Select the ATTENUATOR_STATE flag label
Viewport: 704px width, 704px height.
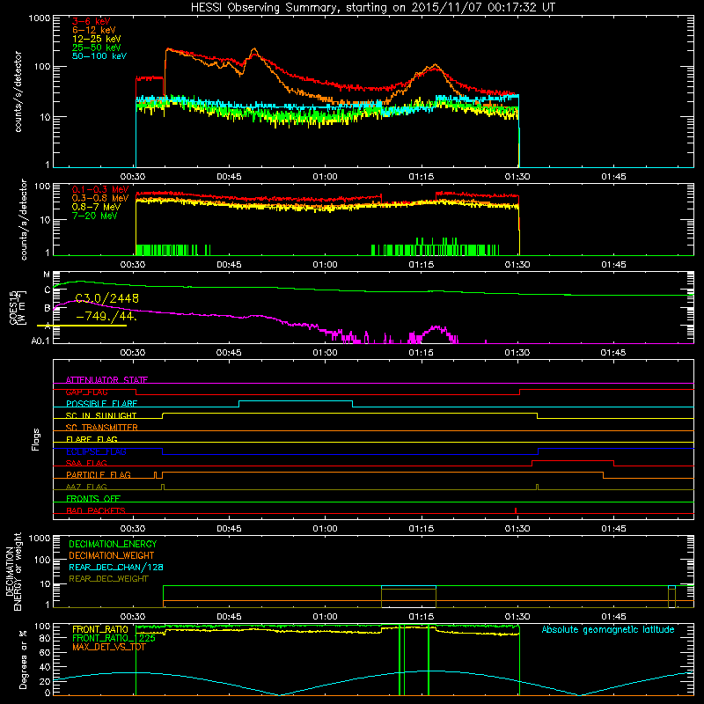pos(106,380)
